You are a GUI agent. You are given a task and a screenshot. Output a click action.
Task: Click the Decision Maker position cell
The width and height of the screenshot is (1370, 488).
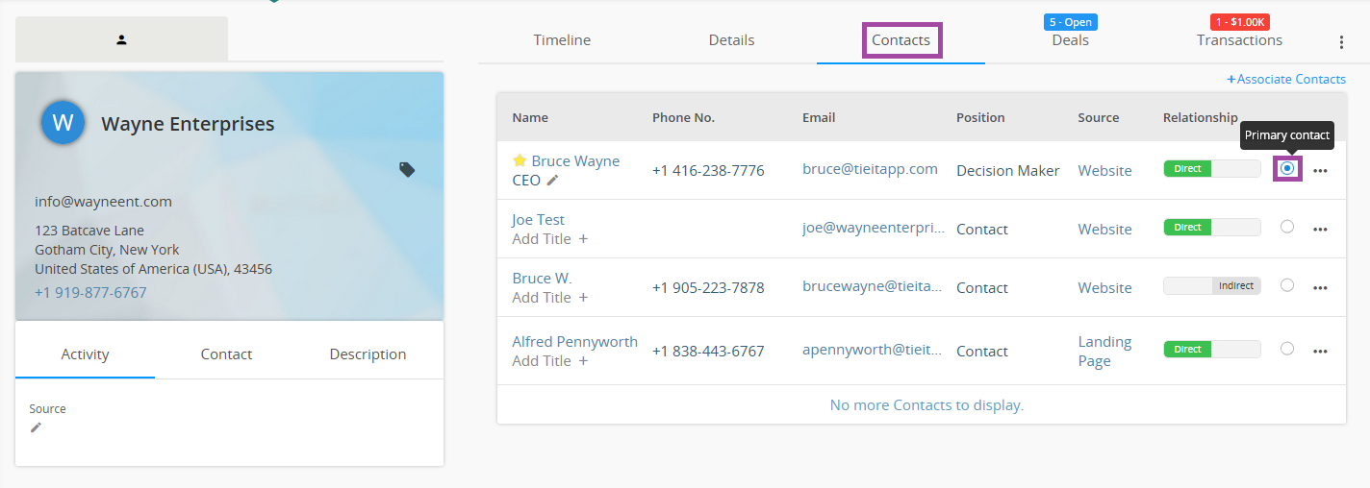(1008, 170)
